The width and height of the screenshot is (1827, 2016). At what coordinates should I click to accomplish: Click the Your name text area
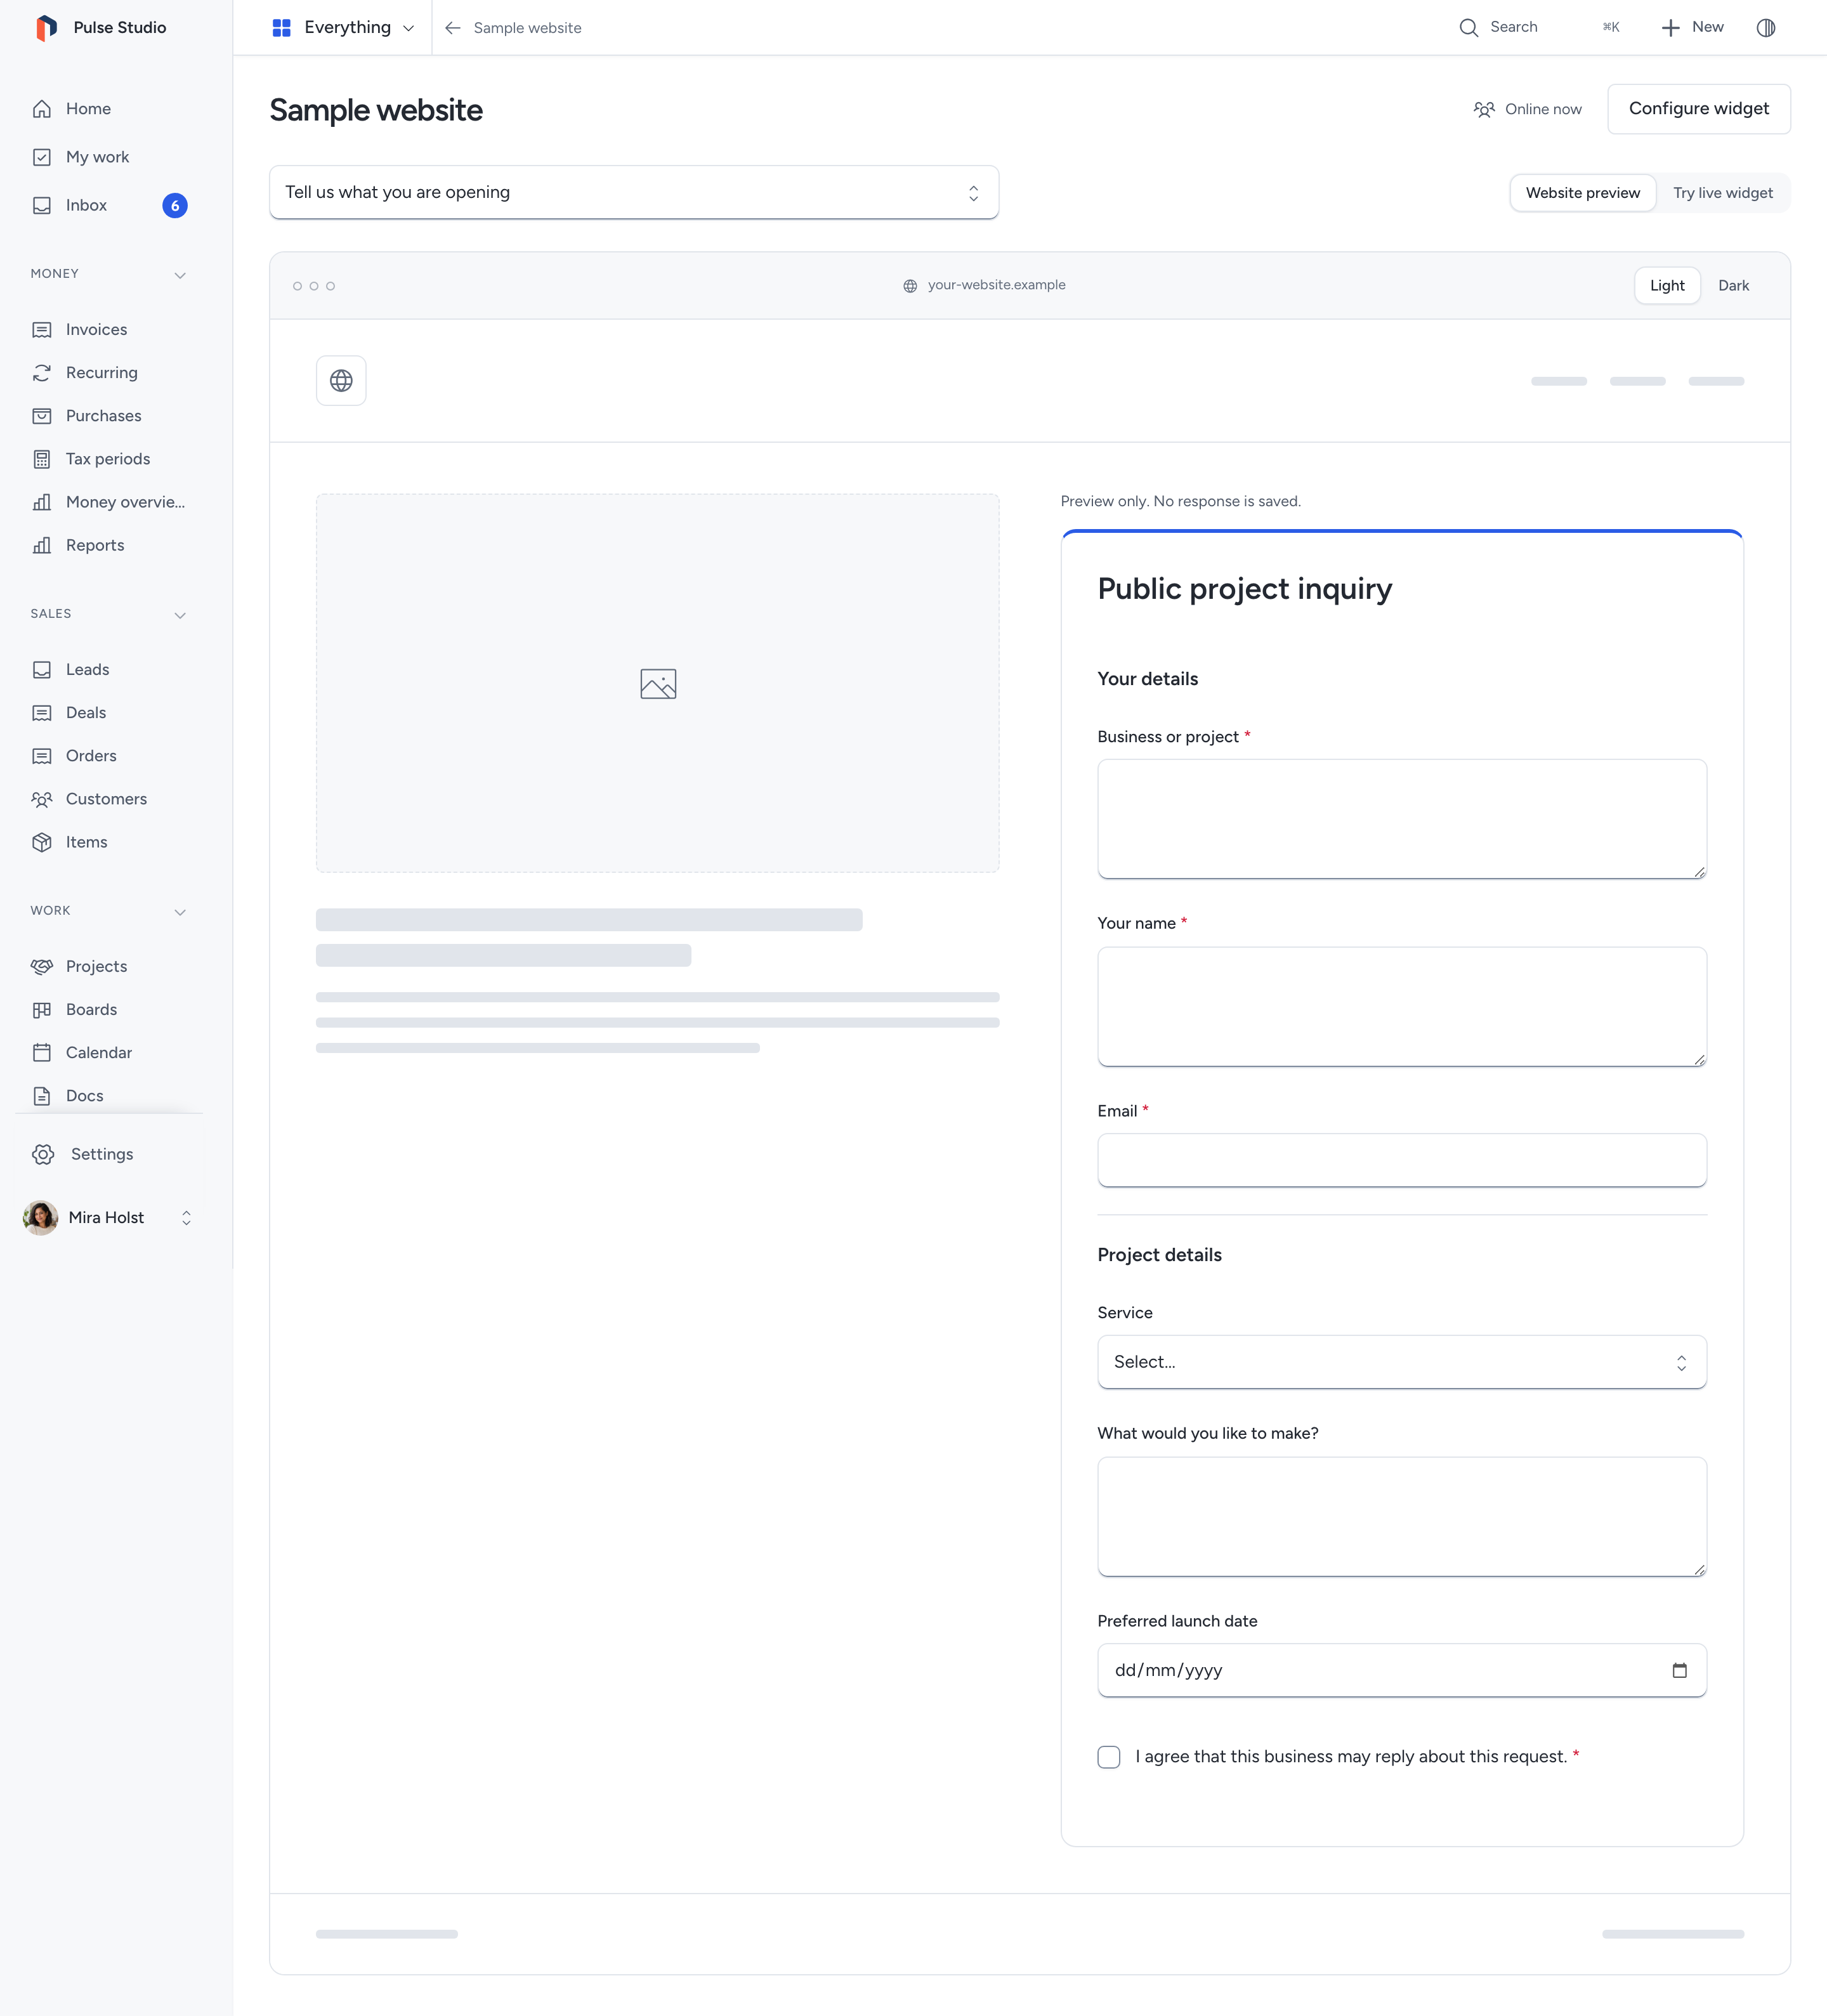click(x=1402, y=1007)
